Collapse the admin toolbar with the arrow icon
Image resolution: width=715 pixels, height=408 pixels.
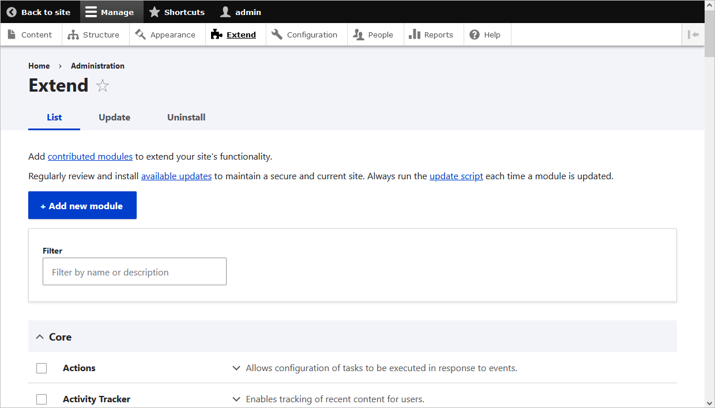point(693,35)
